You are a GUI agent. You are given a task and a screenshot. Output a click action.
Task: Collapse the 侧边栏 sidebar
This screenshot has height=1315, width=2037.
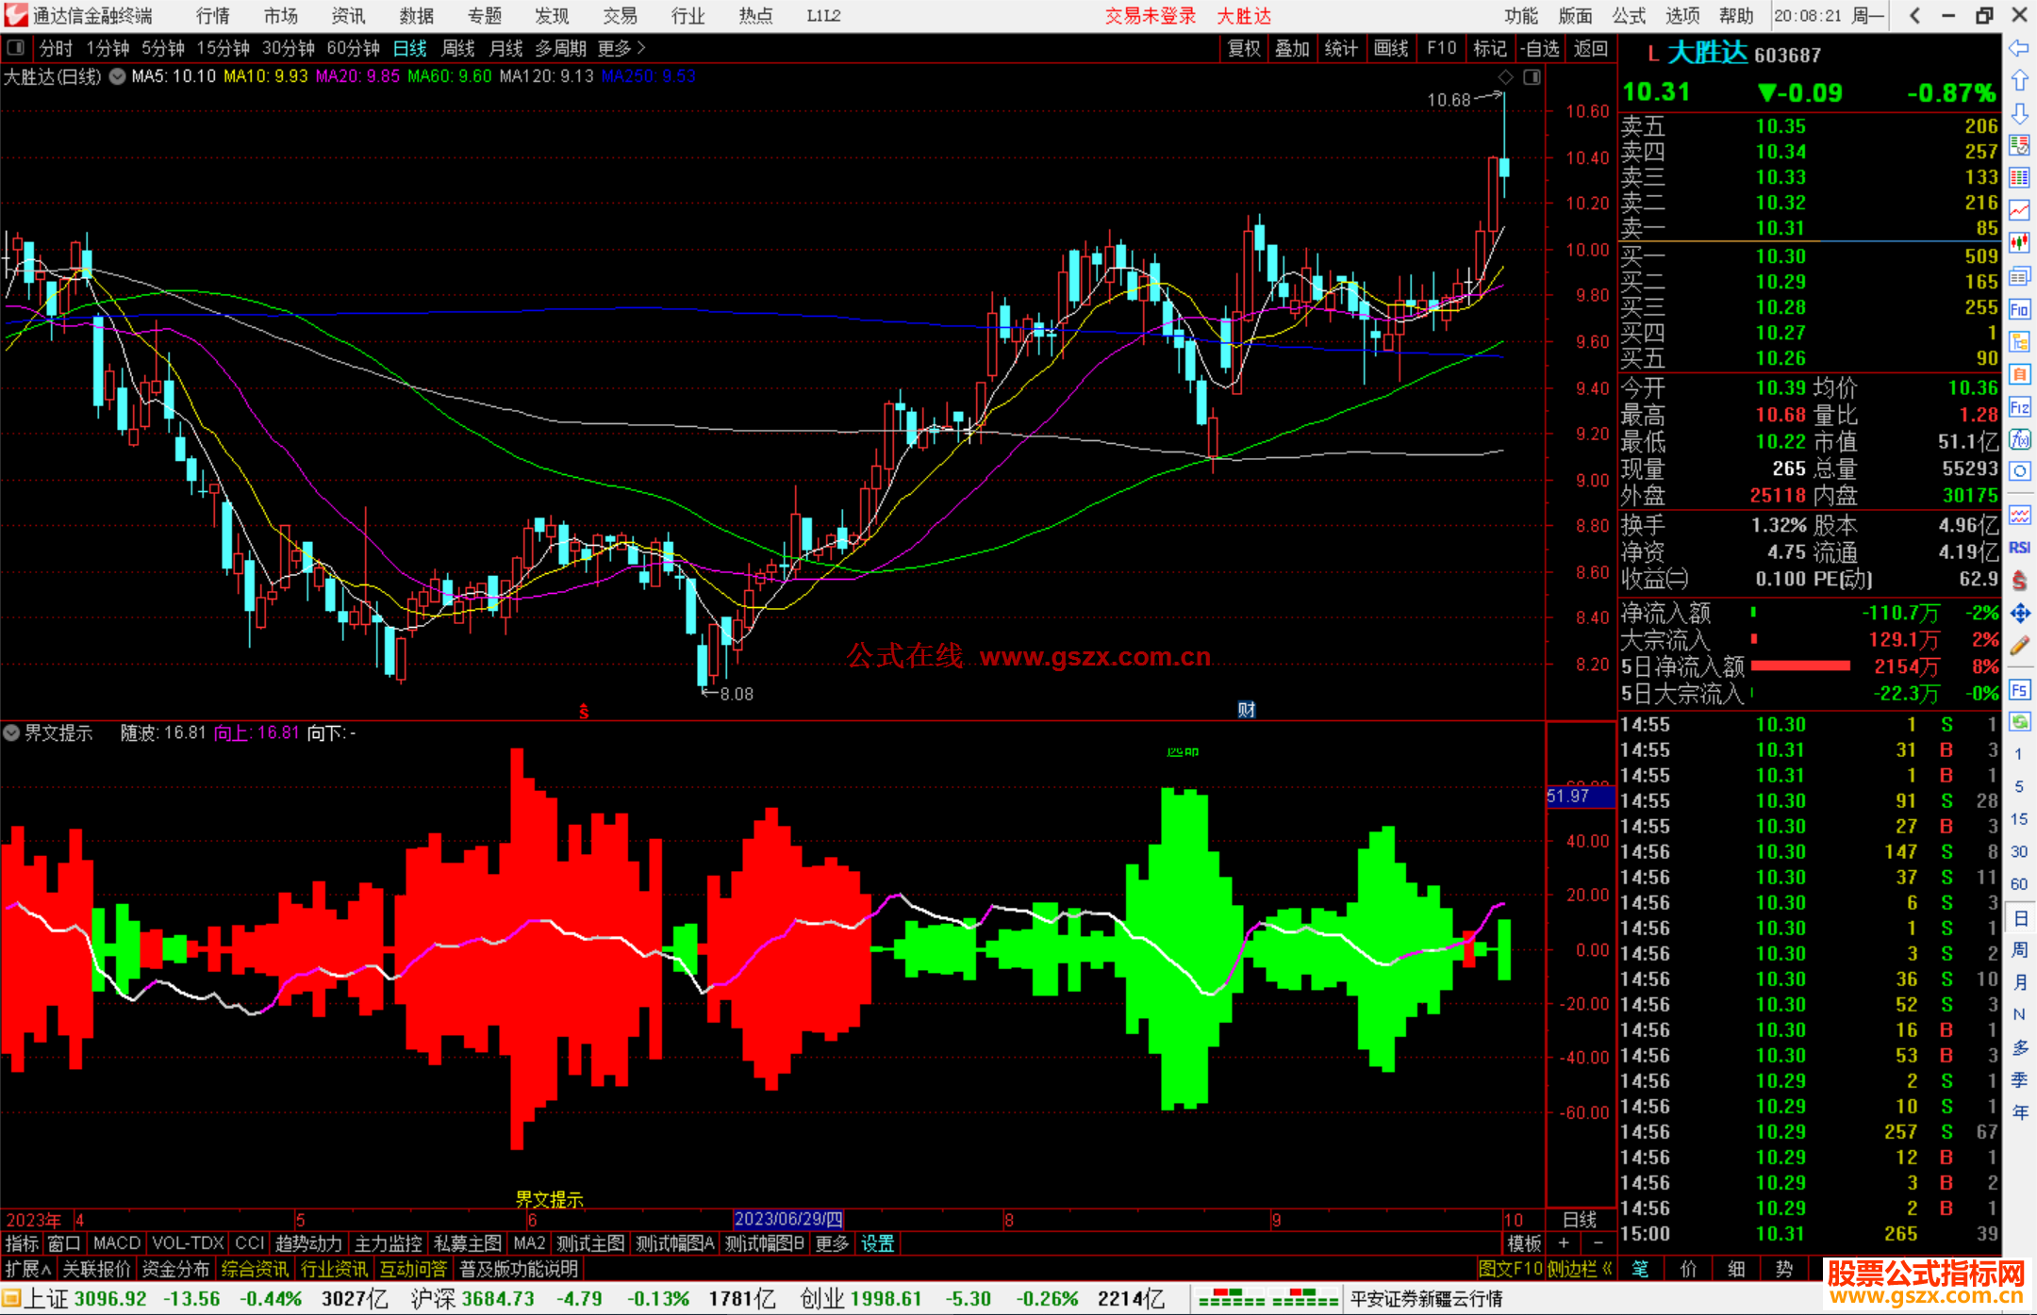pos(1580,1269)
